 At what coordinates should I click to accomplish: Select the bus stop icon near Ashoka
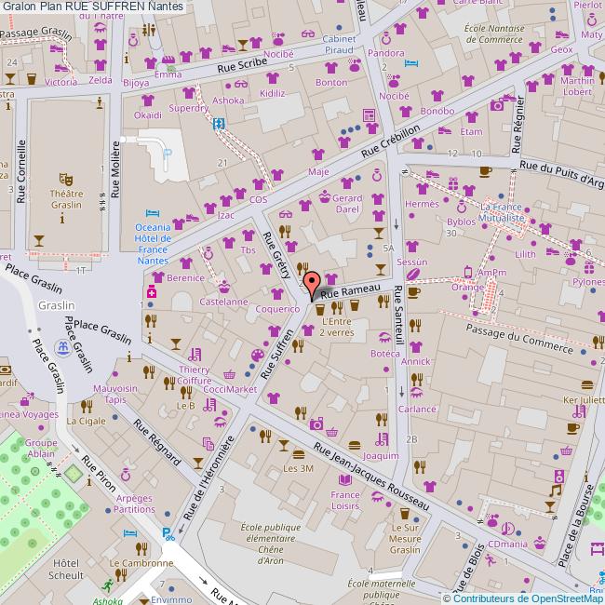(219, 123)
